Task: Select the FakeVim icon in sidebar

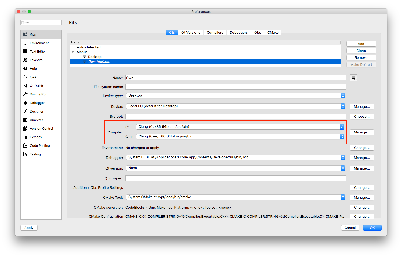Action: pos(25,60)
